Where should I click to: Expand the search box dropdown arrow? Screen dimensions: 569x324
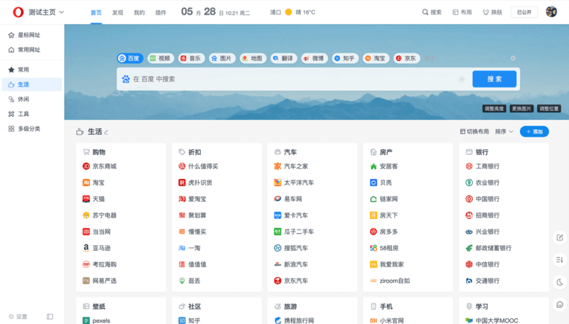(462, 79)
